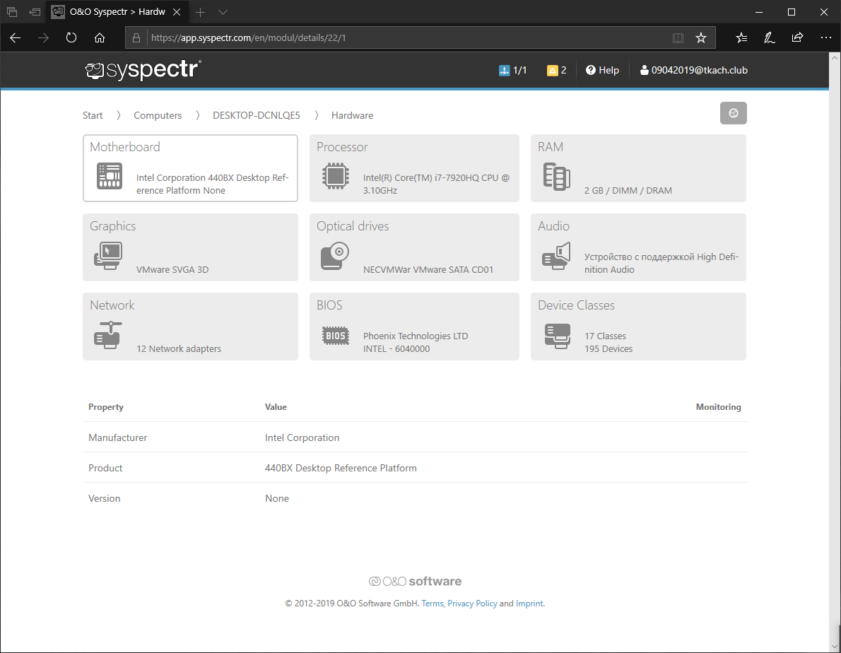Viewport: 841px width, 653px height.
Task: Select 2 GB / DIMM / DRAM text
Action: click(x=628, y=190)
